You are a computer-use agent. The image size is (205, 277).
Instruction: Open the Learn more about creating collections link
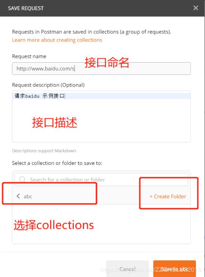[x=57, y=40]
